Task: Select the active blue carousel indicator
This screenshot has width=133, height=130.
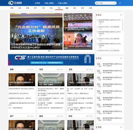Action: tap(49, 51)
